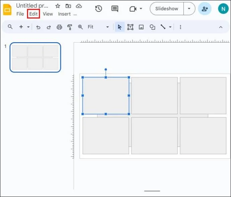
Task: Open the Edit menu
Action: pyautogui.click(x=33, y=14)
